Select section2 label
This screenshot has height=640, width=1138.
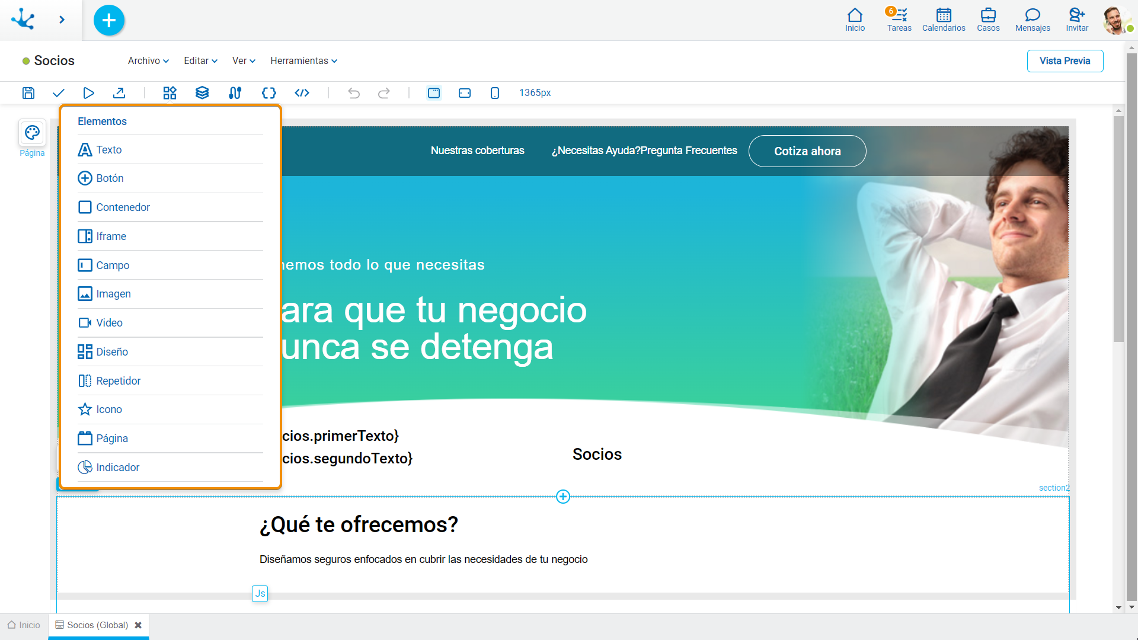[1054, 488]
